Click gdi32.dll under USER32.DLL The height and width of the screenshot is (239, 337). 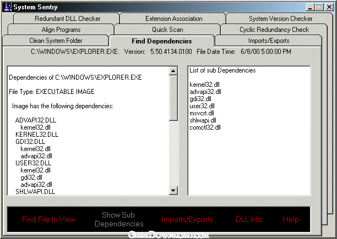coord(31,177)
